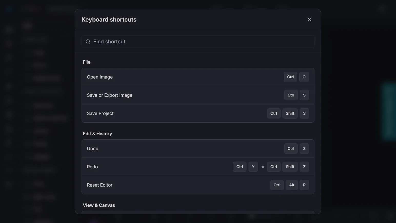Click the View & Canvas section label
This screenshot has height=223, width=396.
pyautogui.click(x=99, y=205)
